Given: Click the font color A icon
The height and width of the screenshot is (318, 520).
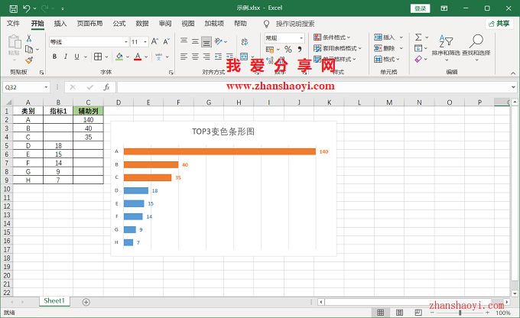Looking at the screenshot, I should coord(138,57).
